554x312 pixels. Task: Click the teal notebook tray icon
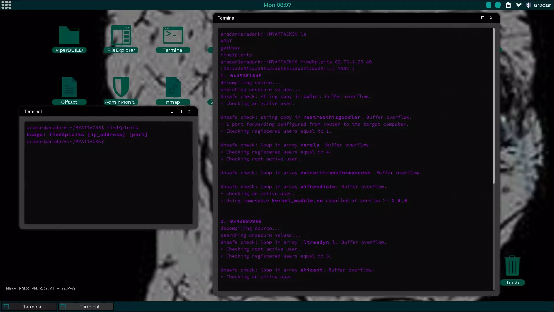489,5
